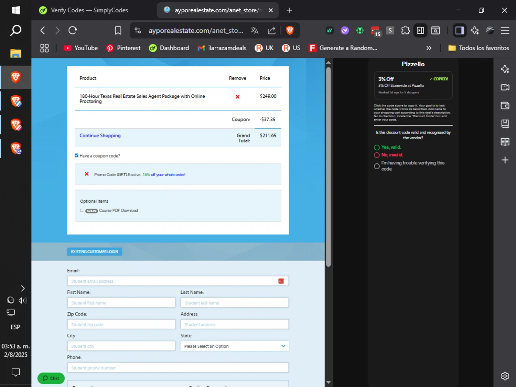Switch to Verify Codes — SimplyCodes tab
This screenshot has height=387, width=516.
pos(84,10)
